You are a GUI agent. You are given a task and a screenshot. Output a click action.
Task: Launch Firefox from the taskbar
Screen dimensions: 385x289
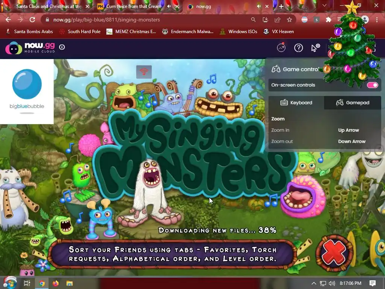tap(56, 283)
